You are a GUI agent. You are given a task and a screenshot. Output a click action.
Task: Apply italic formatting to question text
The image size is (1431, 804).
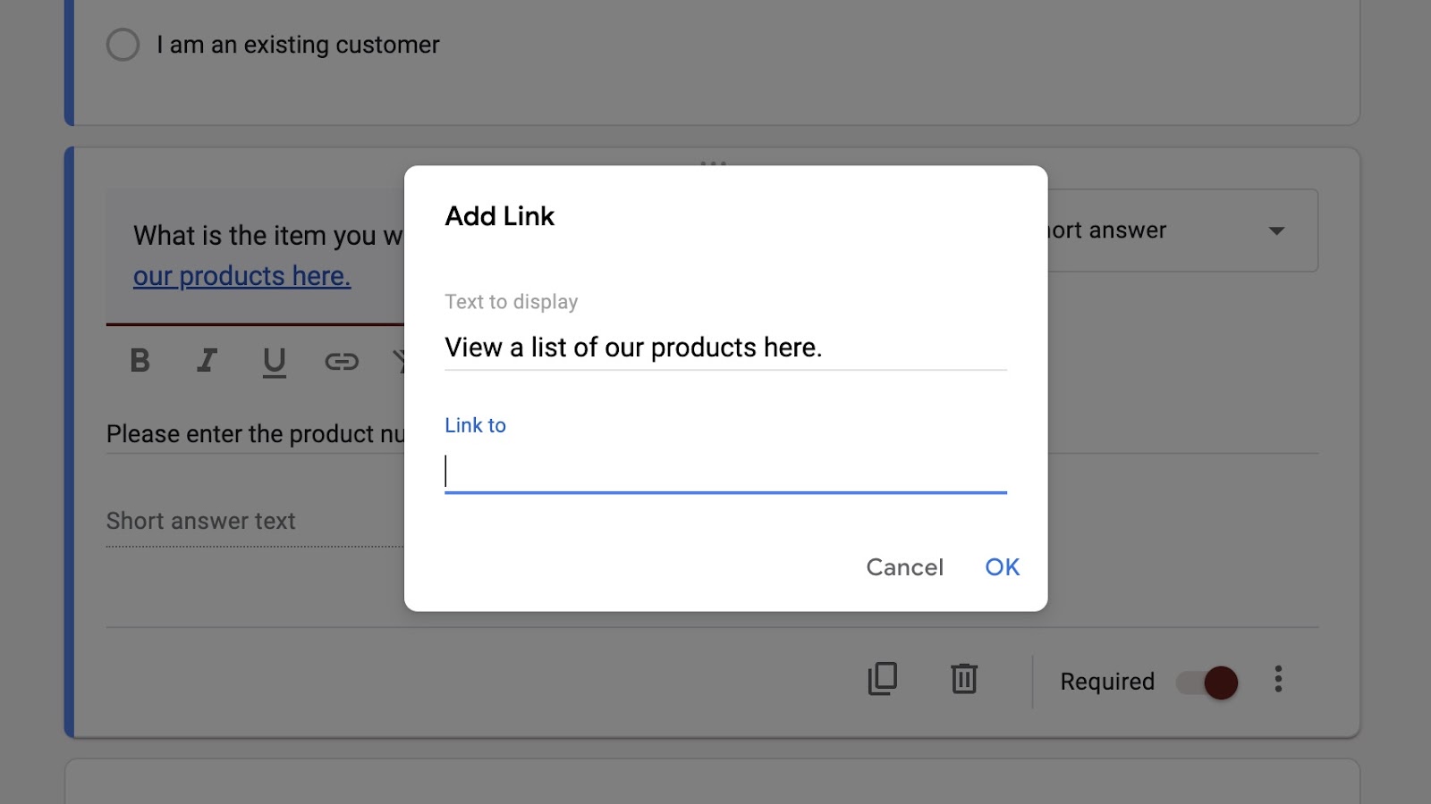(x=207, y=361)
